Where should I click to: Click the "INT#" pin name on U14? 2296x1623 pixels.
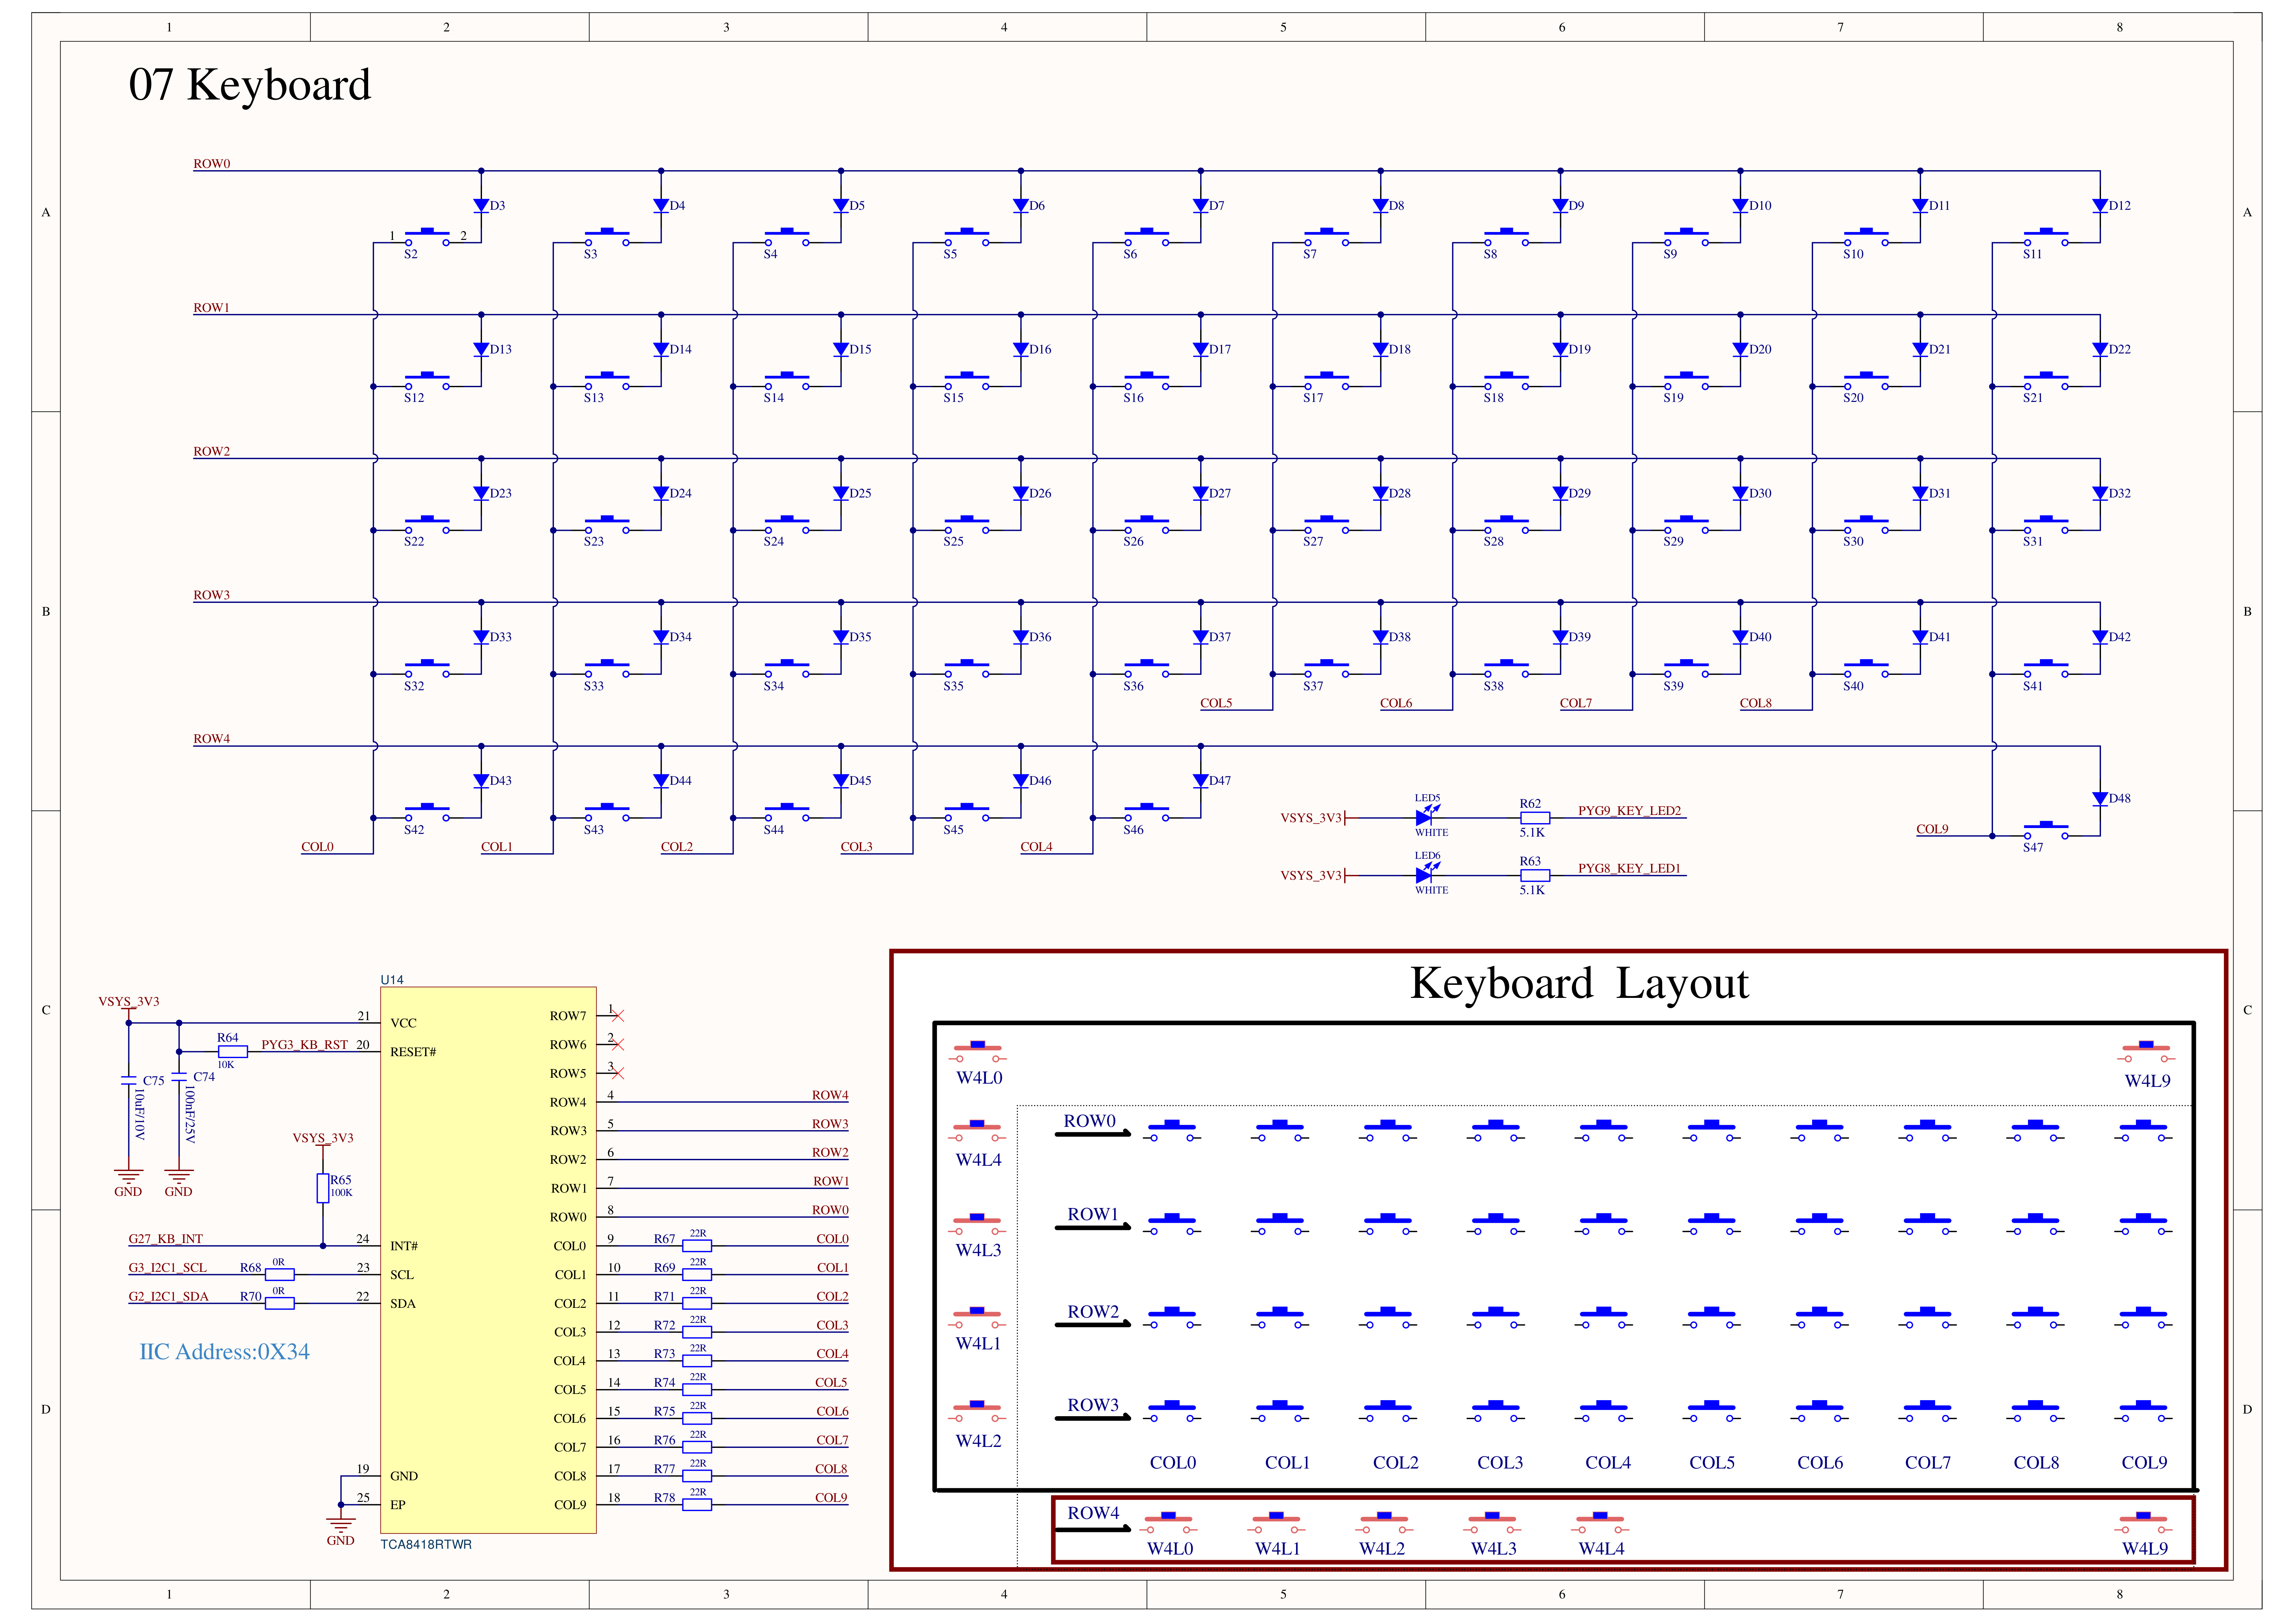(404, 1246)
